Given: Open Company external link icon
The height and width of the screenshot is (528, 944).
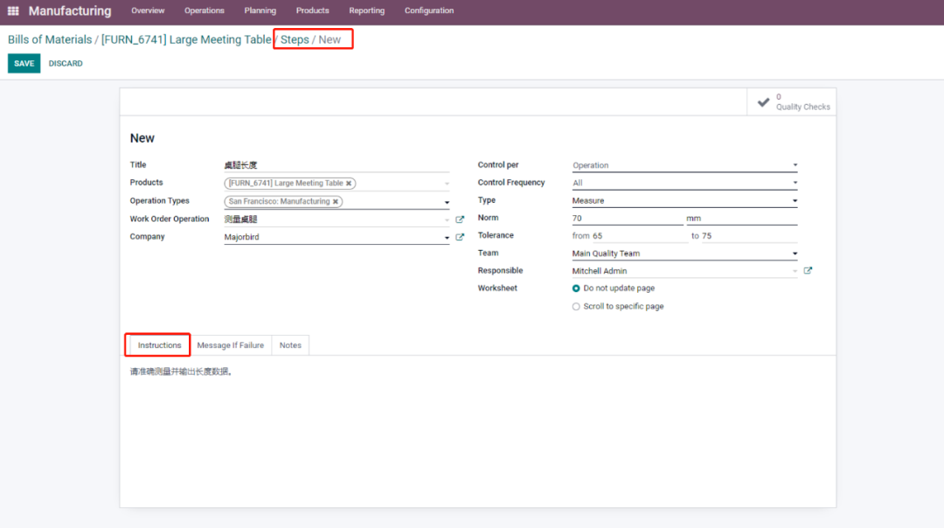Looking at the screenshot, I should [x=460, y=237].
